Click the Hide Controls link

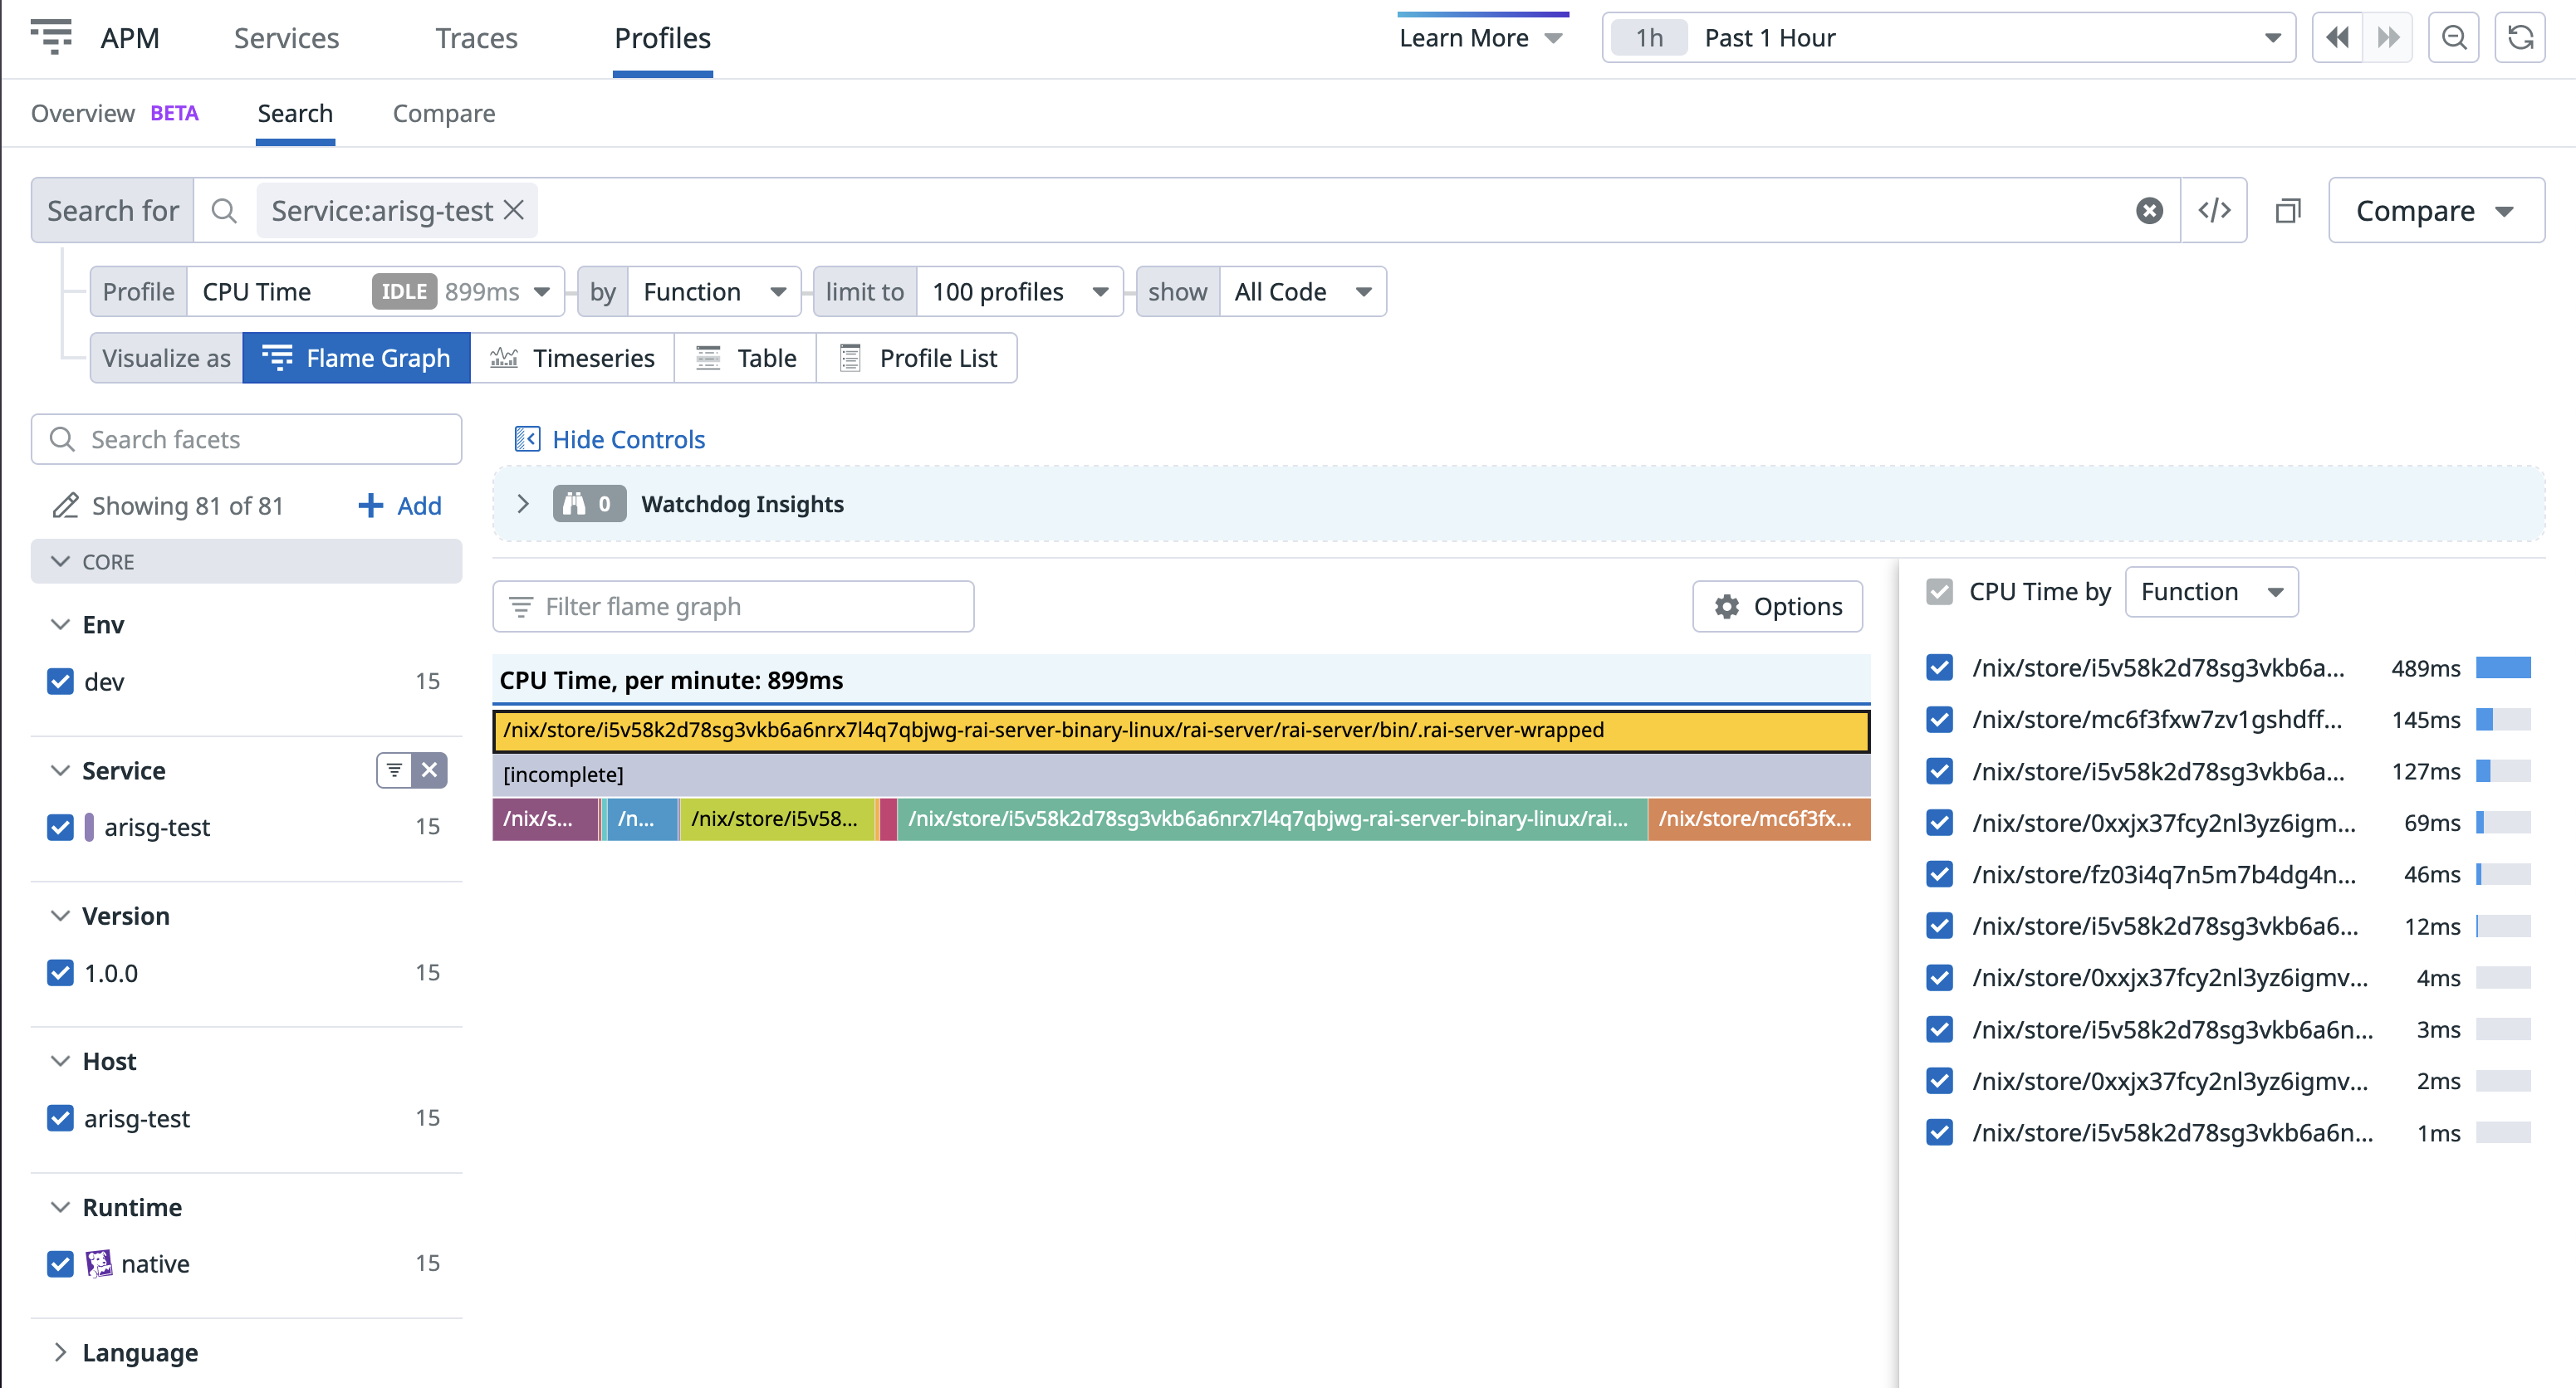coord(628,439)
